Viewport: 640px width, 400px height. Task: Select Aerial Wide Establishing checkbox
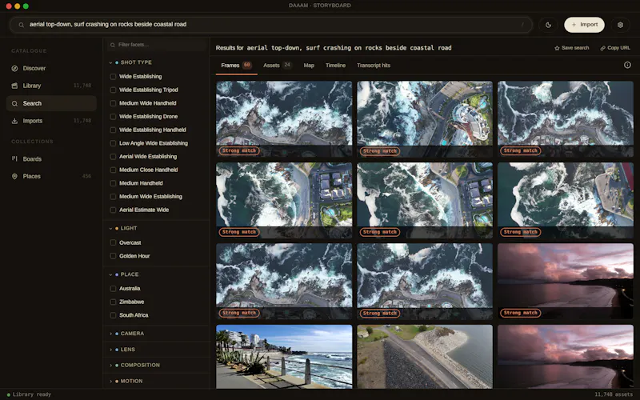pos(113,156)
